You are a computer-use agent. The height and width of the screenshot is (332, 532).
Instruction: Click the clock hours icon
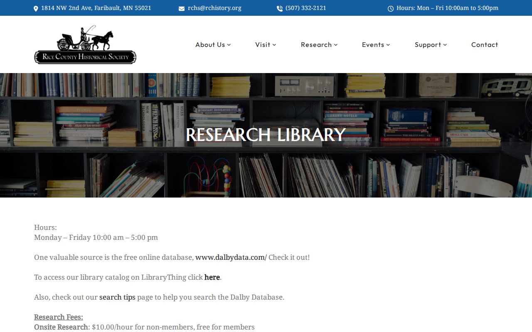[391, 9]
